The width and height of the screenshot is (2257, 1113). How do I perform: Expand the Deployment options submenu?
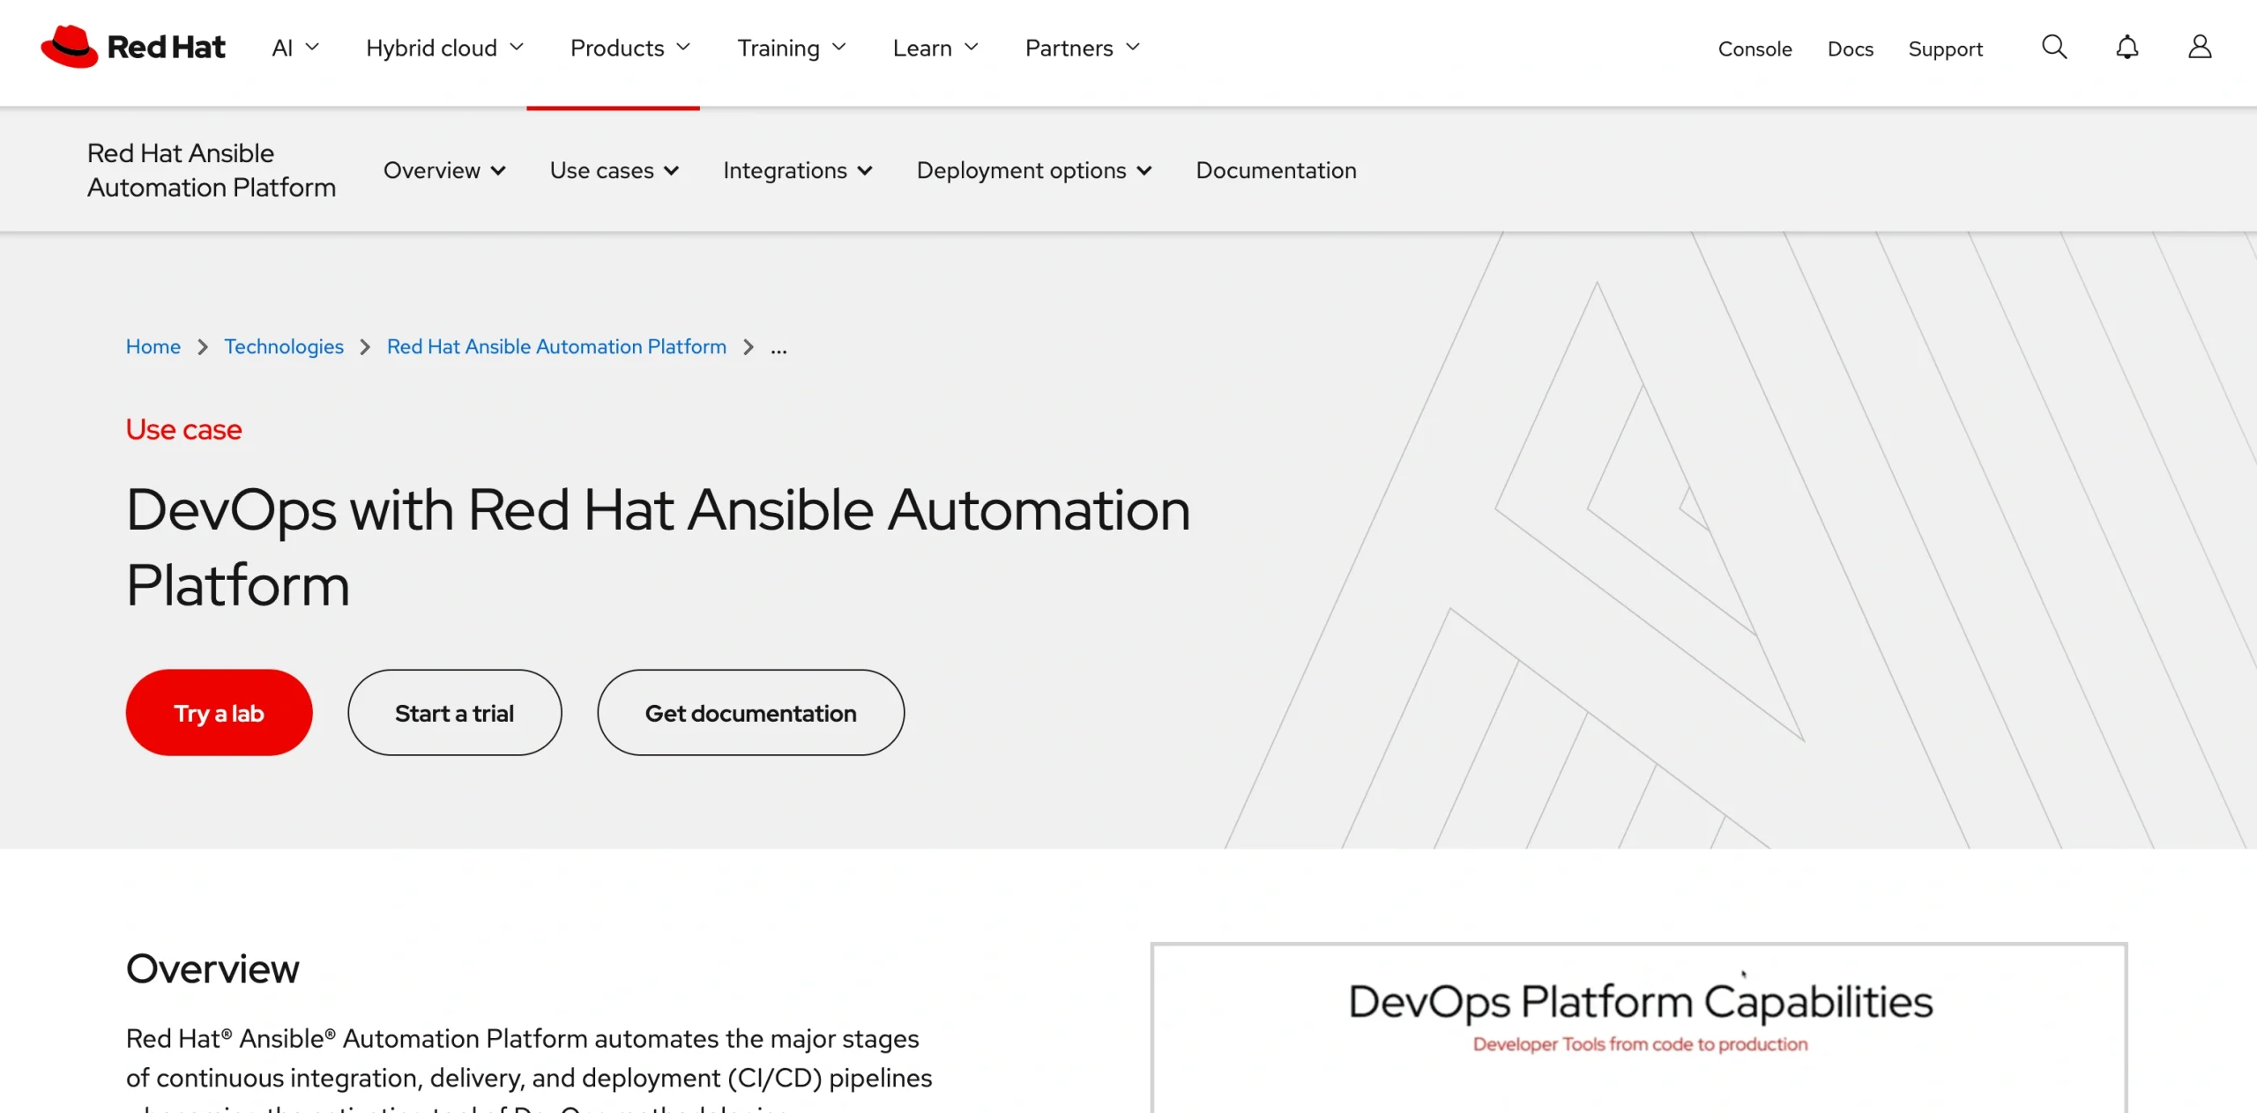1034,170
